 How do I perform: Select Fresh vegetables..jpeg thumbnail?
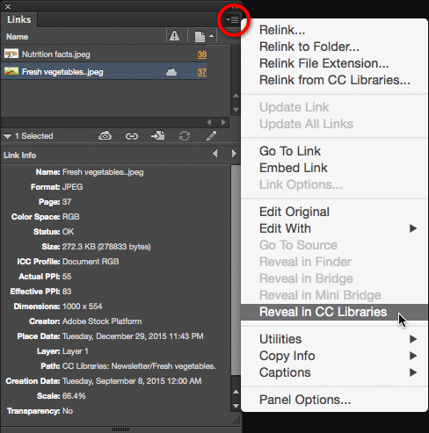[11, 71]
